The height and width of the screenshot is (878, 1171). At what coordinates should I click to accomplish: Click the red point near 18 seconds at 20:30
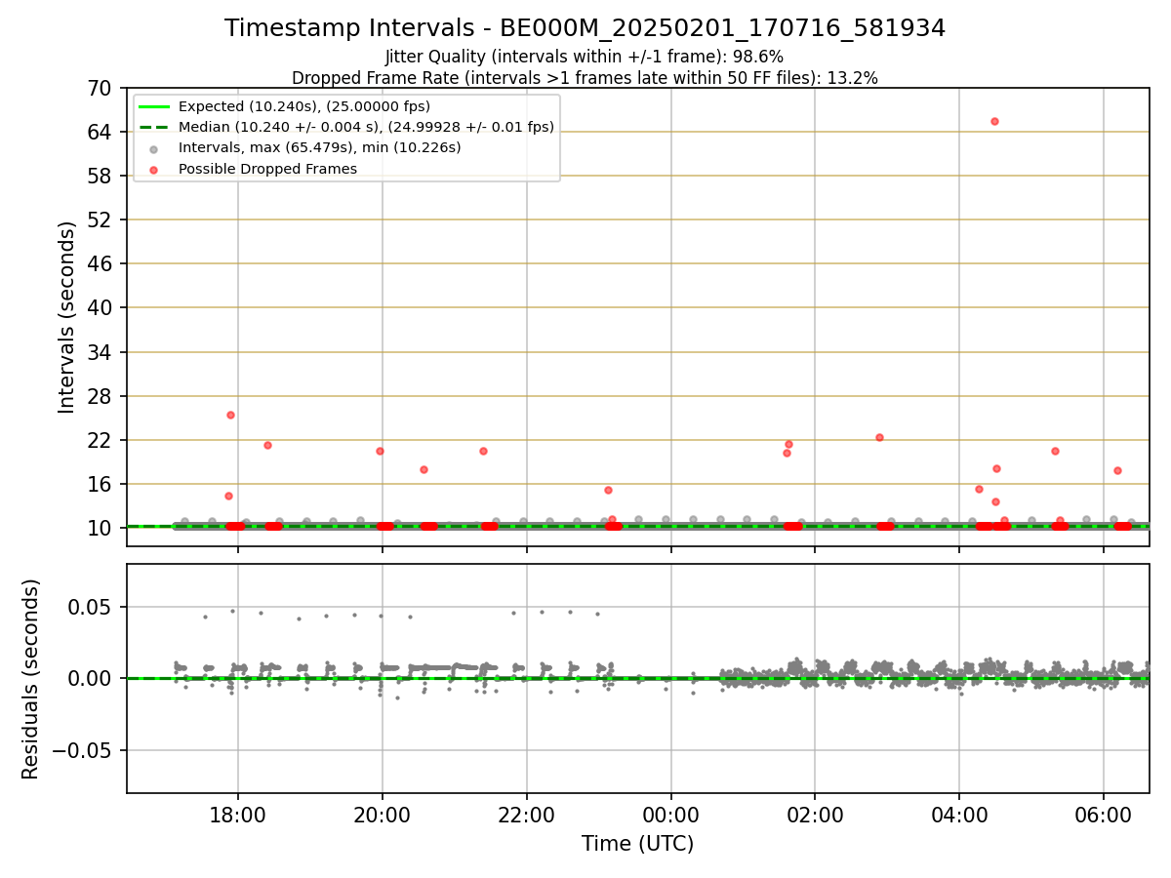pos(424,469)
